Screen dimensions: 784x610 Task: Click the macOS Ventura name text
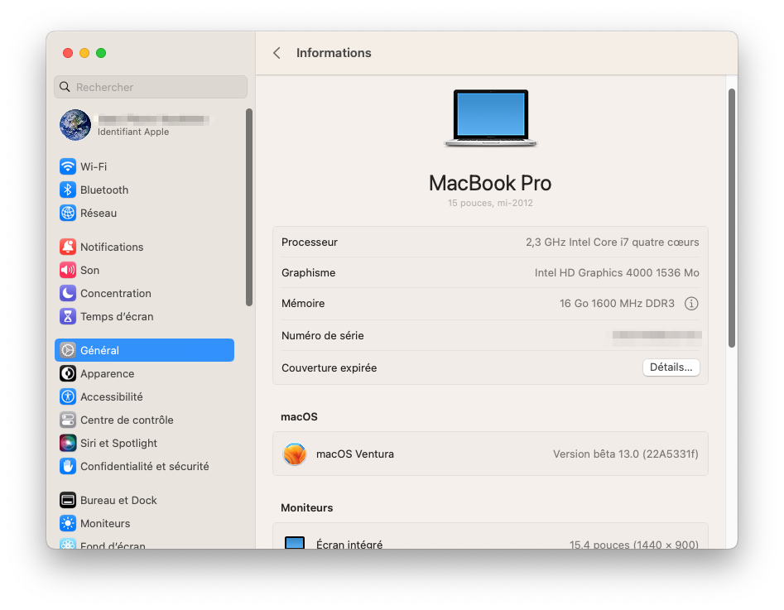point(355,454)
